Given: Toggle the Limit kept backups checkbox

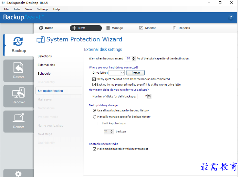Looking at the screenshot, I should point(99,123).
